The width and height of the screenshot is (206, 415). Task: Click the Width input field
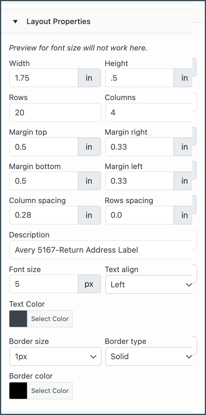pyautogui.click(x=44, y=78)
